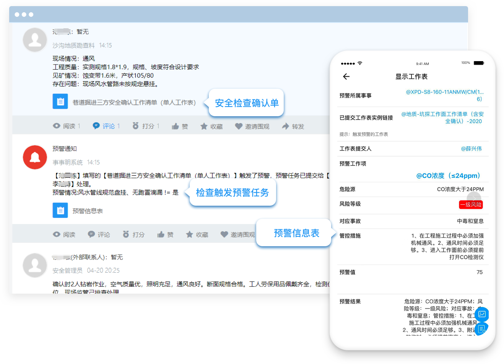Forward the first post using 转发
The height and width of the screenshot is (364, 504).
(x=293, y=126)
